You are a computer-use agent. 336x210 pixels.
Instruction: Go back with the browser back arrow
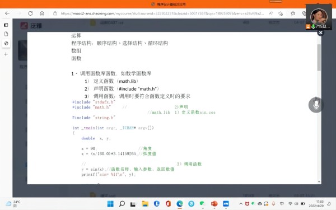pyautogui.click(x=7, y=13)
